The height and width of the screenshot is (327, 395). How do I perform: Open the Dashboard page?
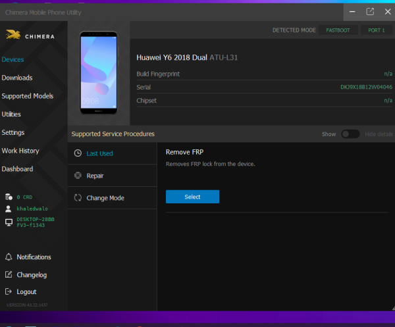pyautogui.click(x=17, y=169)
